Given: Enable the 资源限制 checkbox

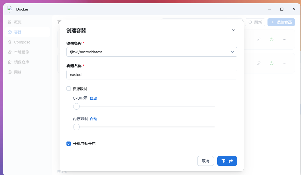Looking at the screenshot, I should click(x=69, y=89).
